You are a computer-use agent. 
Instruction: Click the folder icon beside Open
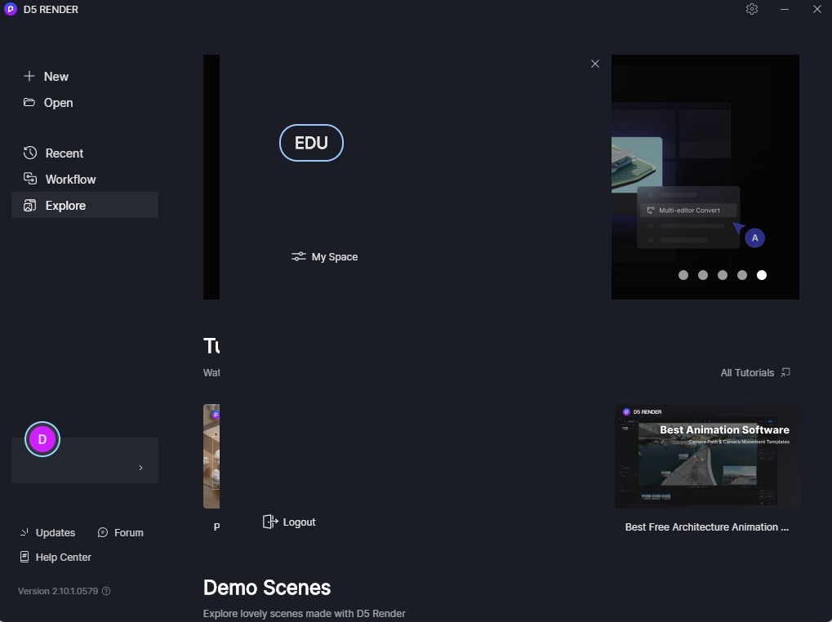pyautogui.click(x=29, y=102)
